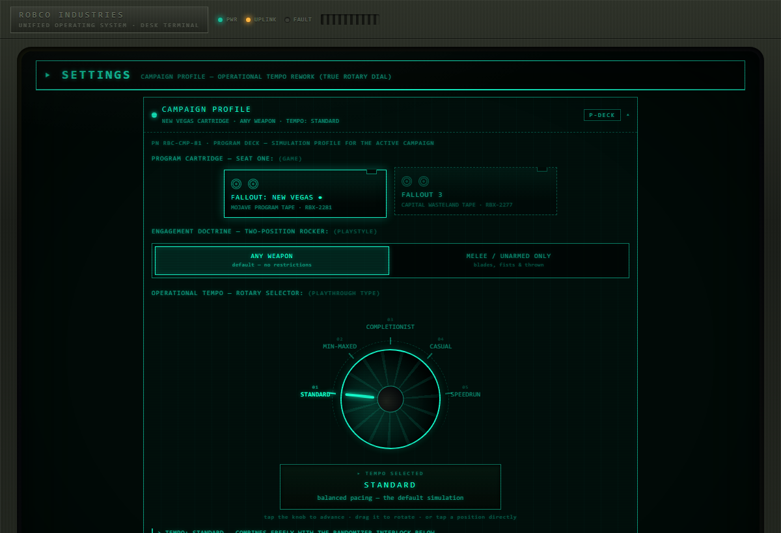Screen dimensions: 781x533
Task: Click the glowing dot beside Campaign Profile
Action: tap(154, 115)
